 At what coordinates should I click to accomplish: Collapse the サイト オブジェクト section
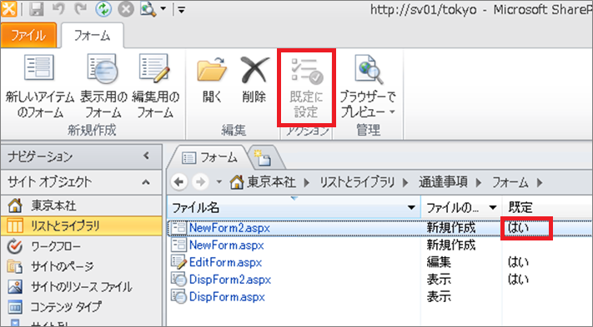pos(146,182)
